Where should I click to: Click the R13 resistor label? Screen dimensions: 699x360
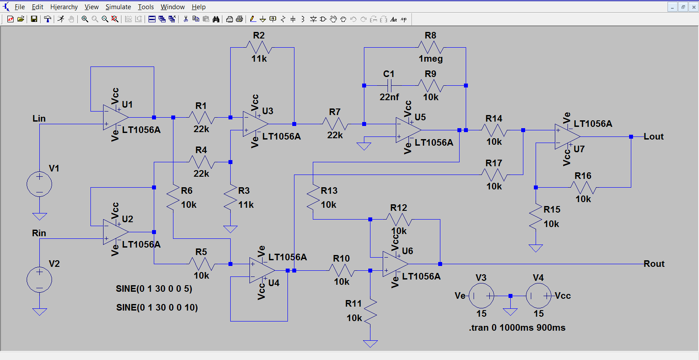tap(329, 191)
